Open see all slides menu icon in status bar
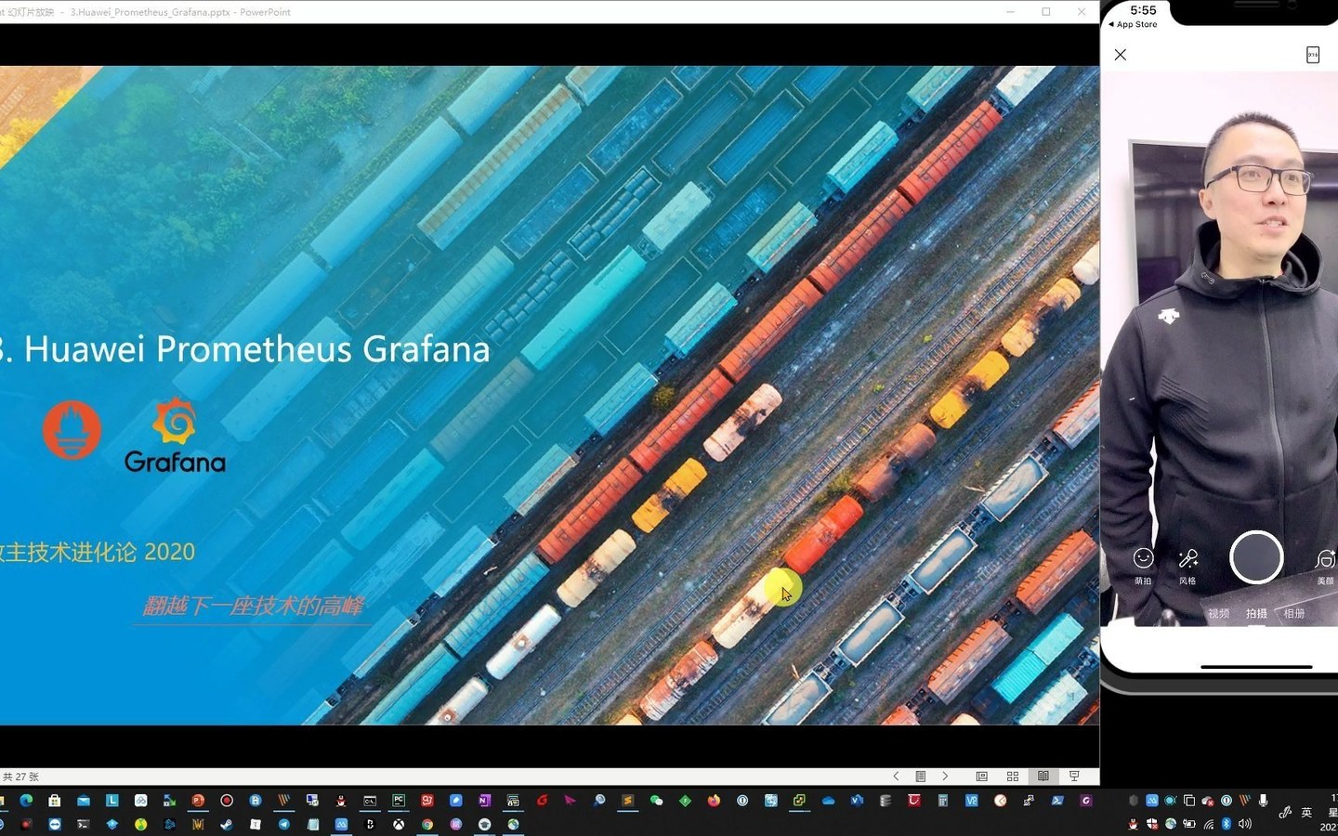Screen dimensions: 1338x836 920,777
